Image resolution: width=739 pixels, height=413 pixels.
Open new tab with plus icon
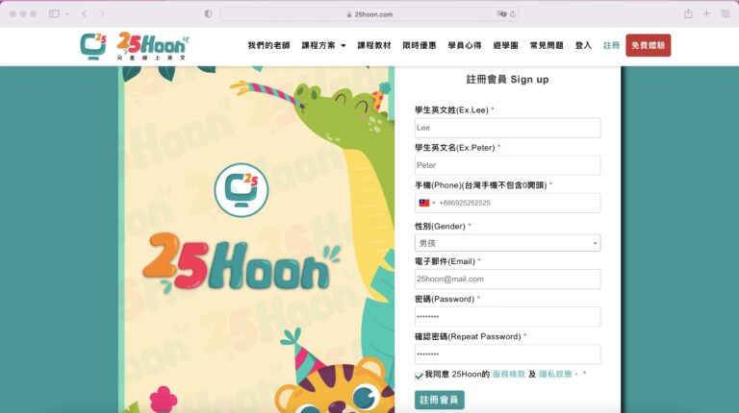[706, 14]
